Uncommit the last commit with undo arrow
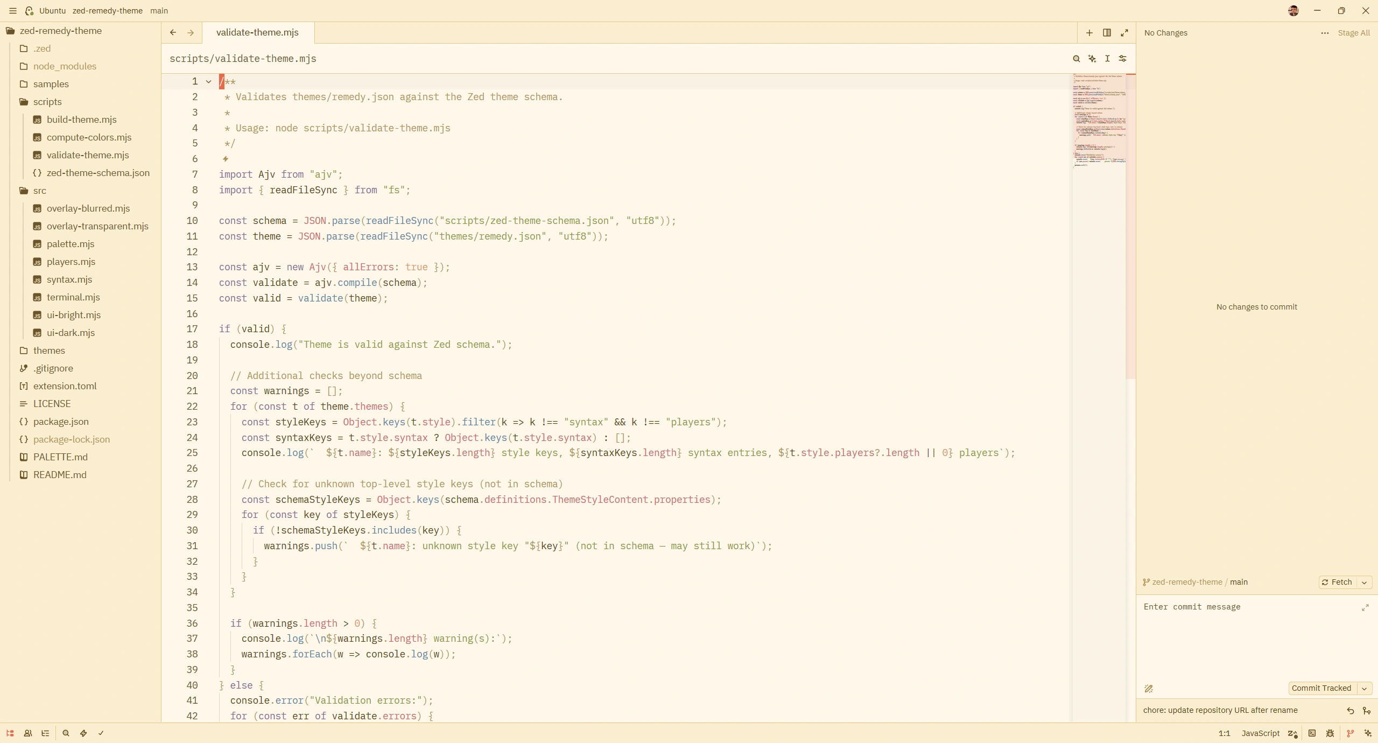This screenshot has height=743, width=1378. [x=1351, y=711]
